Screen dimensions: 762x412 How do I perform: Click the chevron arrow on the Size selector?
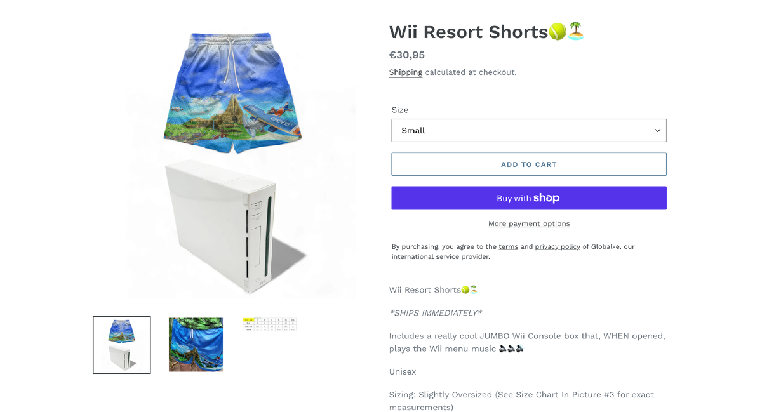[658, 130]
